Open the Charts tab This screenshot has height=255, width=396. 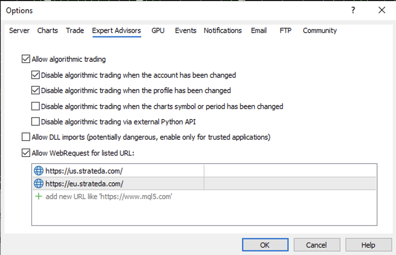click(x=47, y=30)
